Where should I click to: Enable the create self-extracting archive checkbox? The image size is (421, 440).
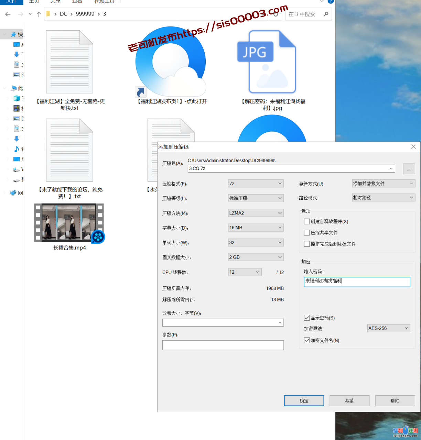click(307, 221)
